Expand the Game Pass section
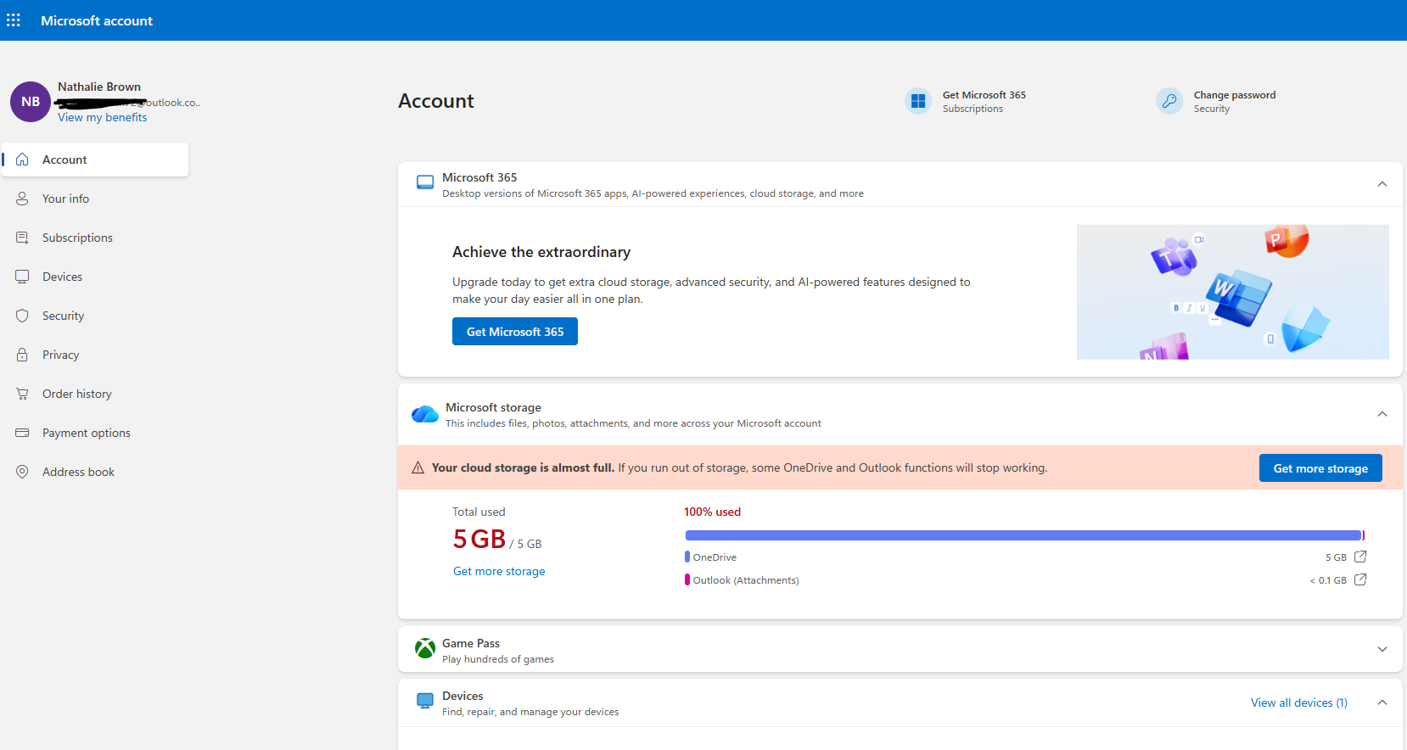This screenshot has width=1407, height=750. click(x=1382, y=649)
